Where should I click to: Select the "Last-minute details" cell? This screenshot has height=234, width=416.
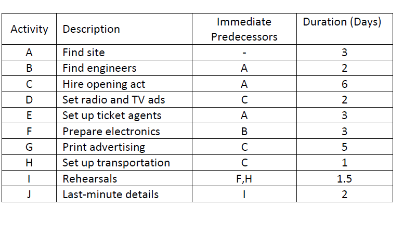pos(110,194)
